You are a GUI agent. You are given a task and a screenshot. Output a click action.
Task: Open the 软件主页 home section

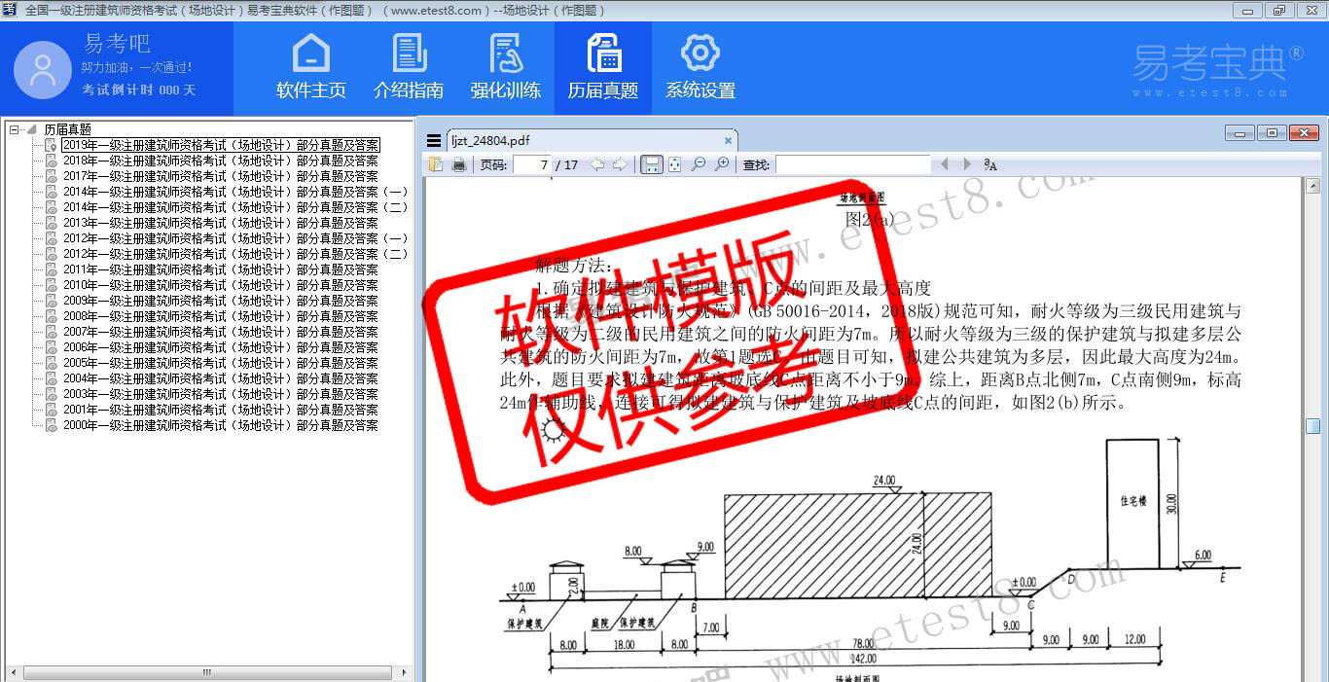click(x=311, y=67)
